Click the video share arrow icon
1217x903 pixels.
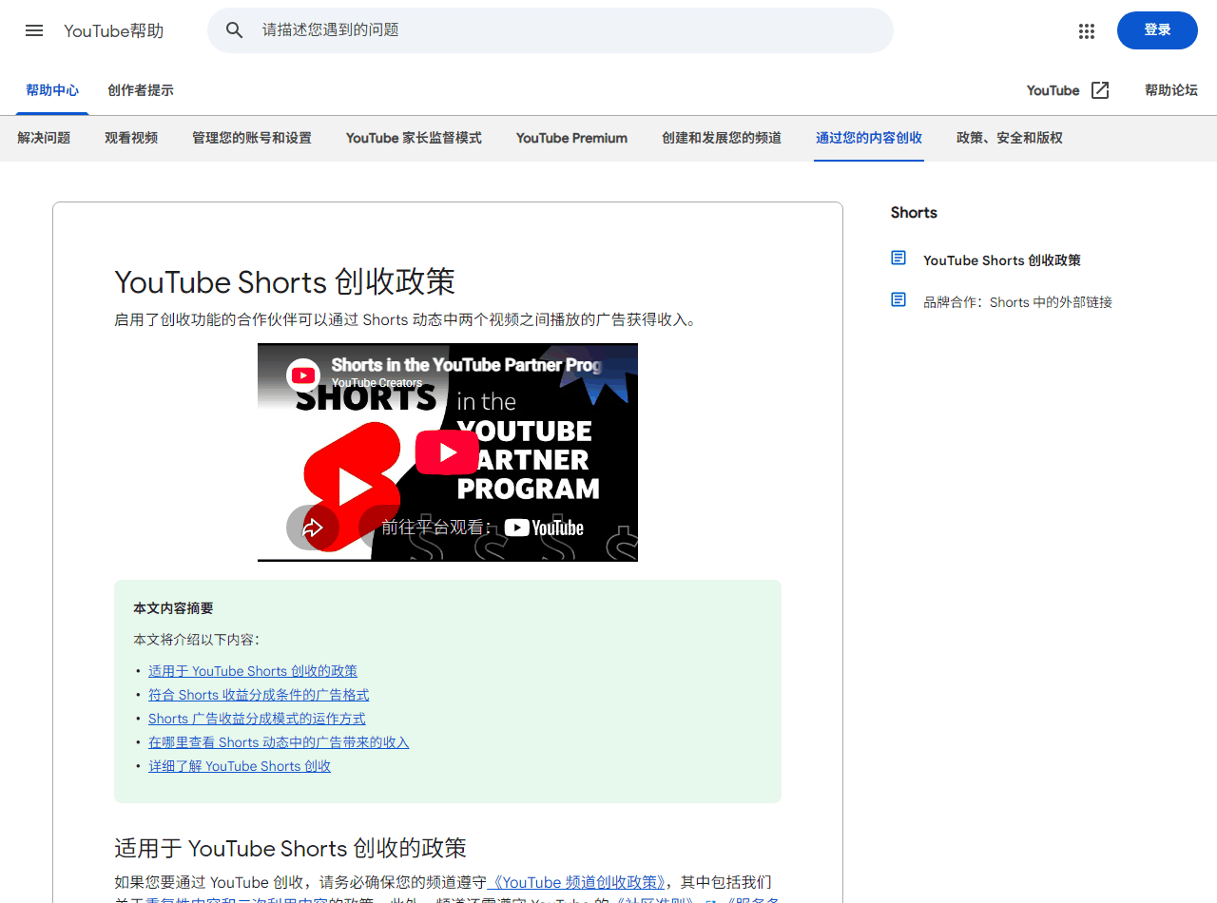[x=313, y=528]
